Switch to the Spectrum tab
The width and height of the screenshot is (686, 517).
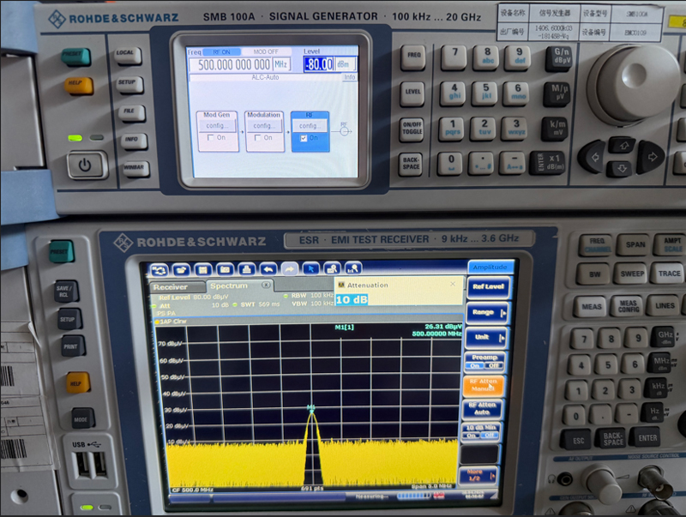(x=240, y=286)
